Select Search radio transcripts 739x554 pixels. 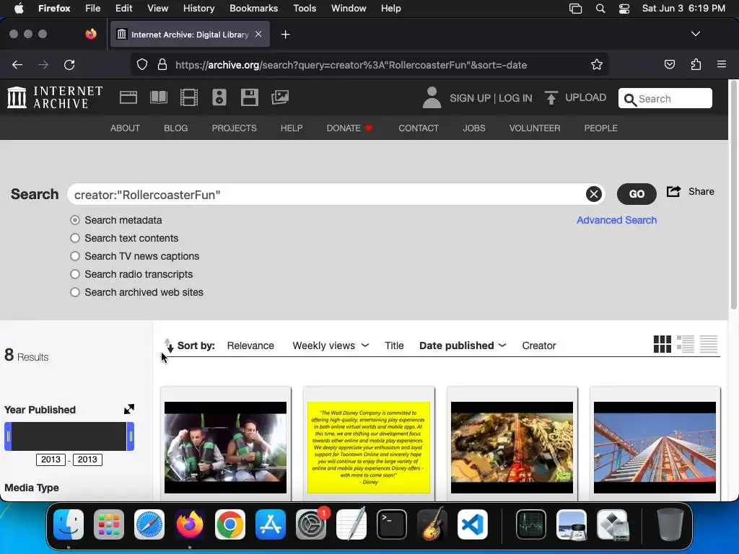[75, 273]
